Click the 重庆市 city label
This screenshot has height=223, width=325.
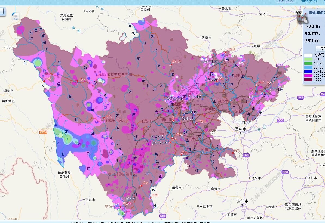(x=241, y=129)
